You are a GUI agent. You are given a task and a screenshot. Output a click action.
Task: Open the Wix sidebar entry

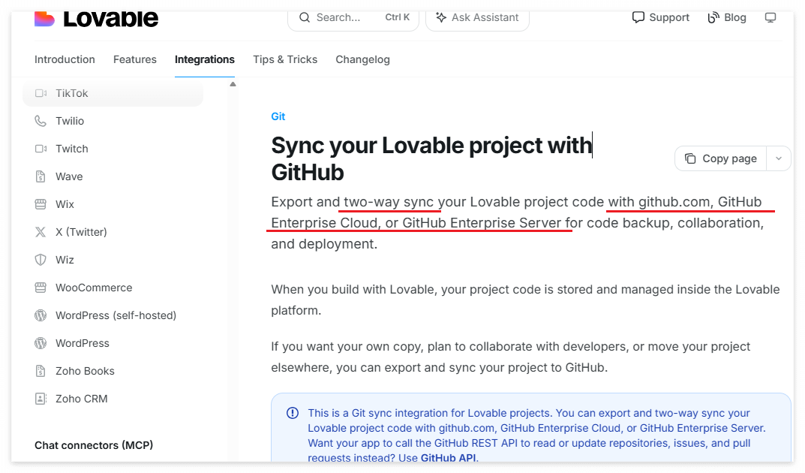[113, 204]
